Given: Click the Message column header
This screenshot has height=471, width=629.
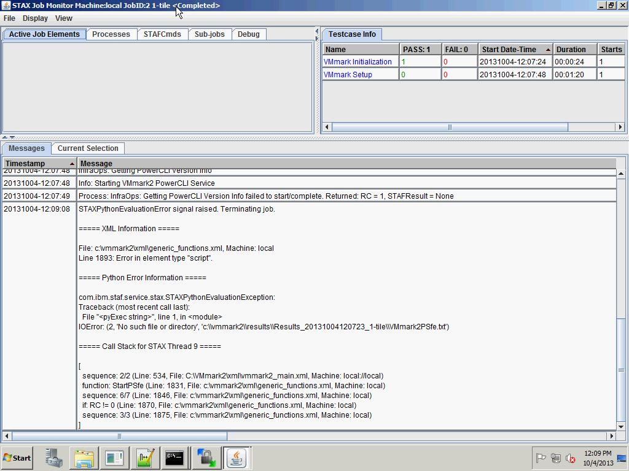Looking at the screenshot, I should 346,163.
